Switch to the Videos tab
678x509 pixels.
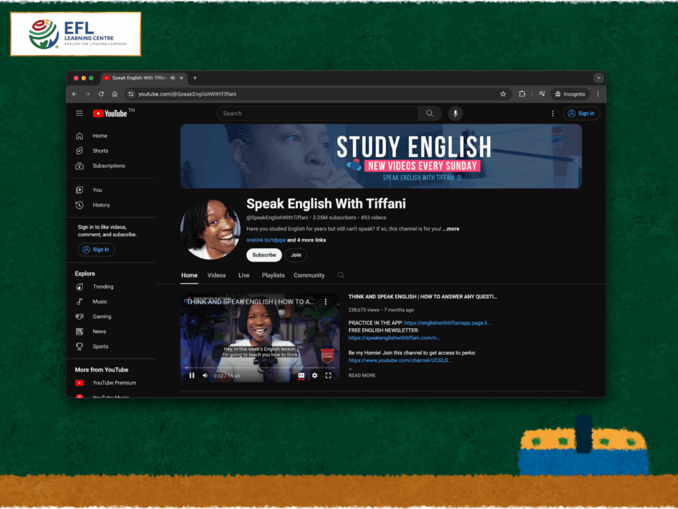tap(217, 275)
